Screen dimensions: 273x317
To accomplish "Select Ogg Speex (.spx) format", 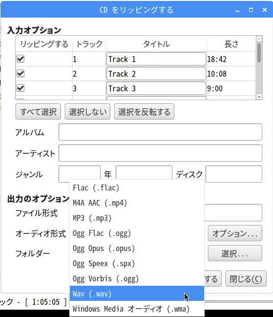I will (x=137, y=264).
